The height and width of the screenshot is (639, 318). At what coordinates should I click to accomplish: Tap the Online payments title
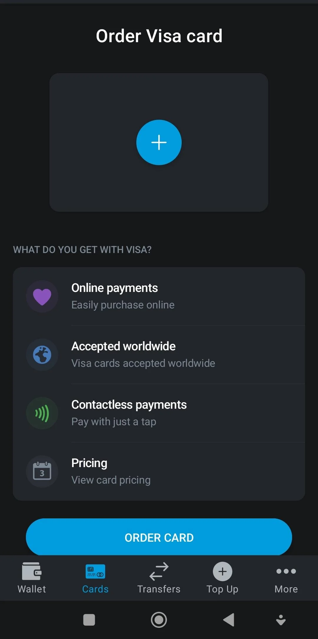[x=115, y=288]
